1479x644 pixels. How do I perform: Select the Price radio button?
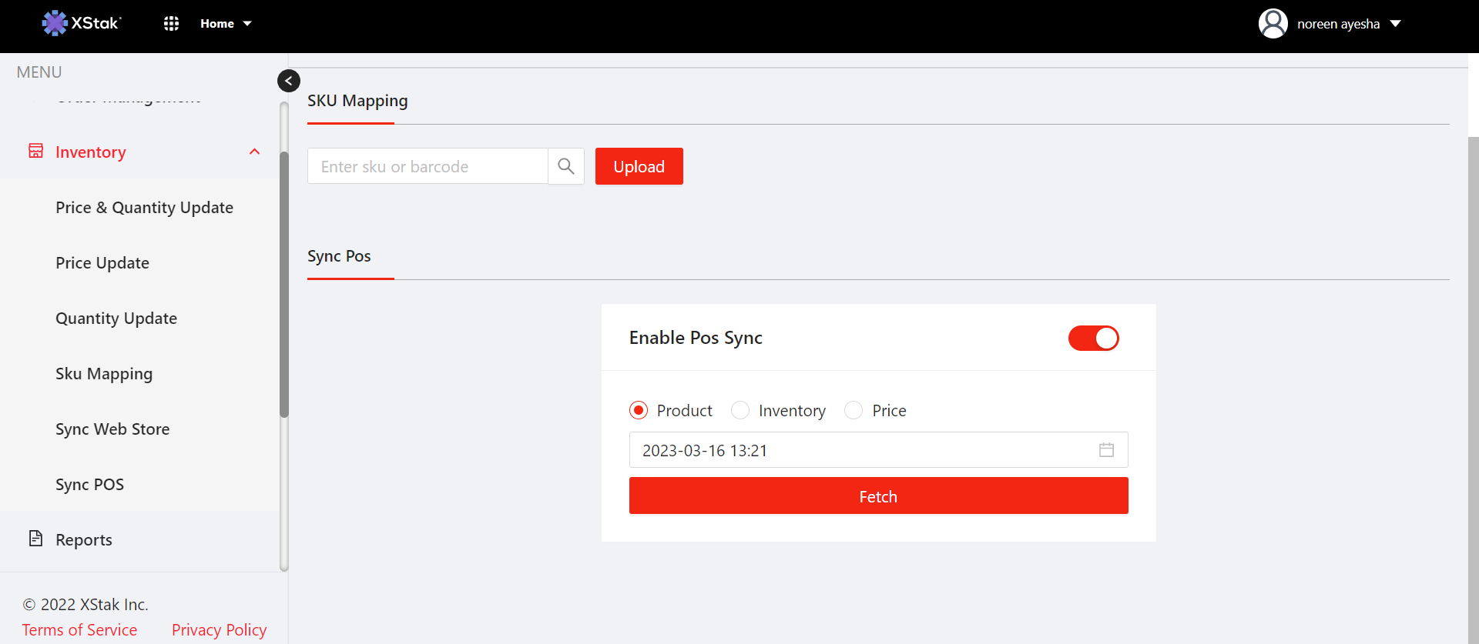854,411
